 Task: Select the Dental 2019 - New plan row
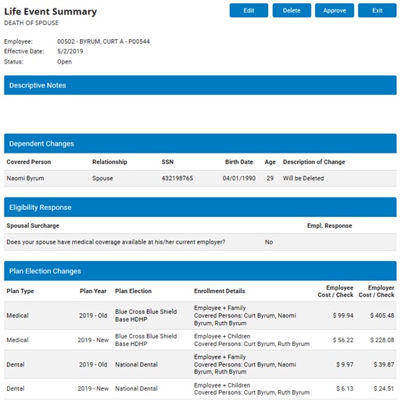click(x=200, y=388)
